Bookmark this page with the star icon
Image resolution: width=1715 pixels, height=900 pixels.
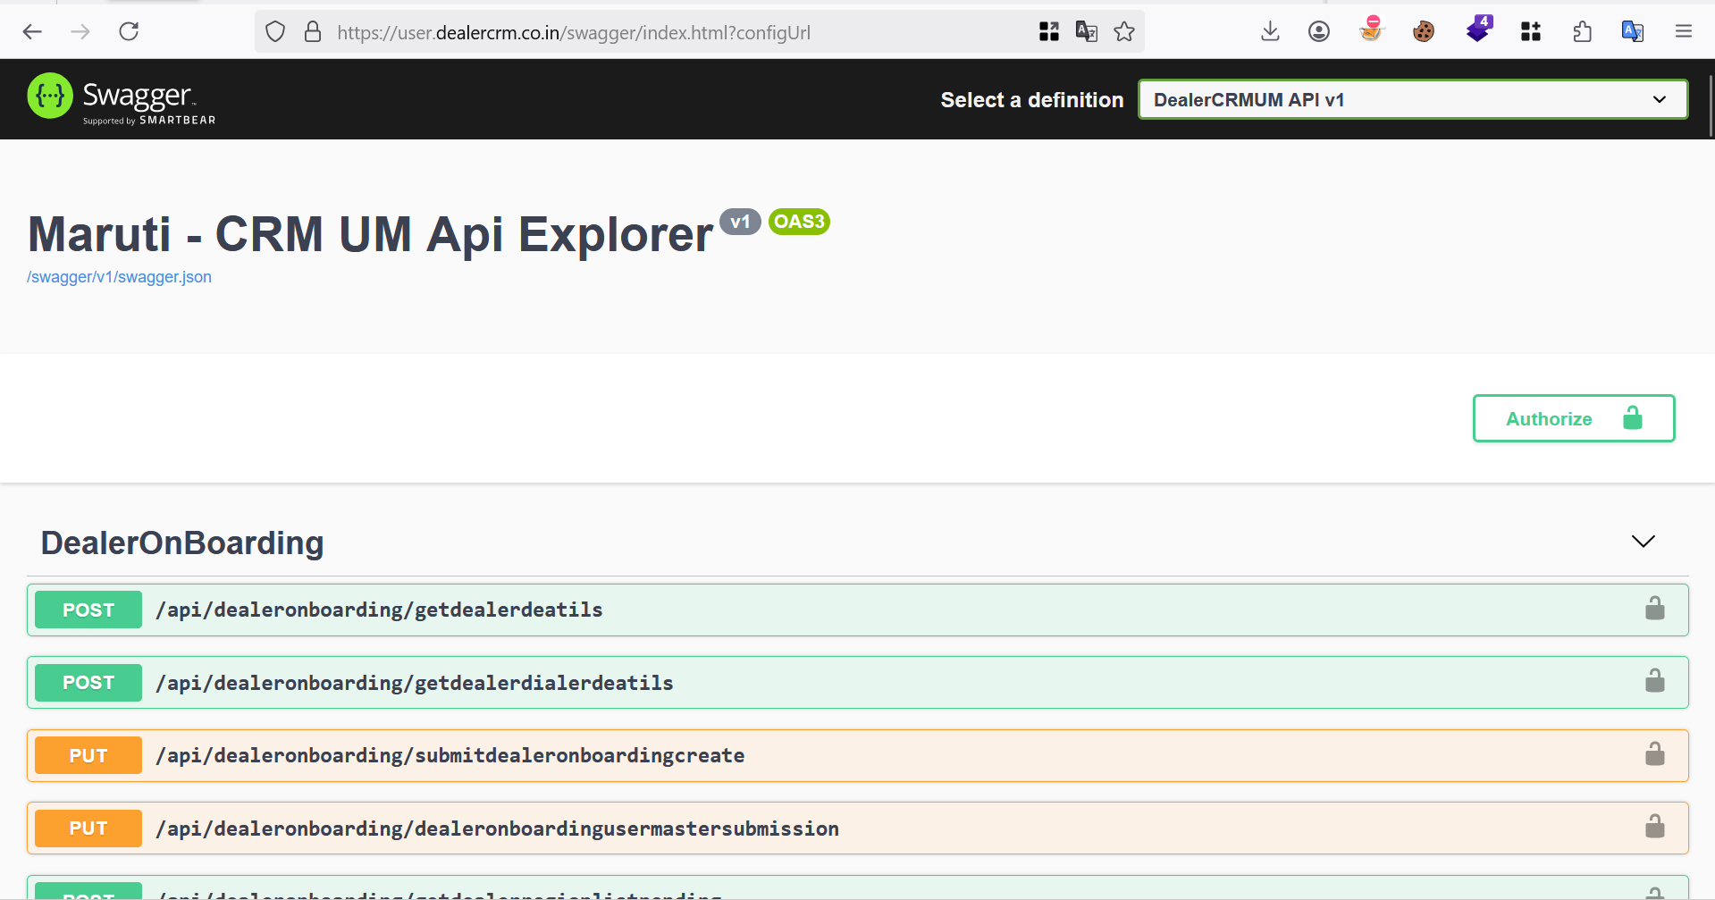[1123, 32]
